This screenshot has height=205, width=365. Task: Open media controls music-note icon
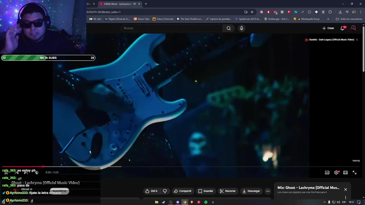tap(347, 12)
